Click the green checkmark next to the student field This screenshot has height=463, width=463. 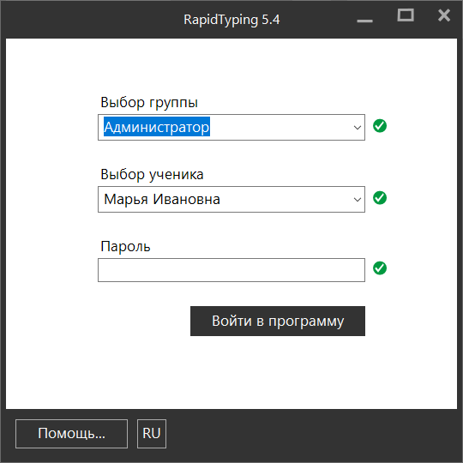click(x=380, y=198)
